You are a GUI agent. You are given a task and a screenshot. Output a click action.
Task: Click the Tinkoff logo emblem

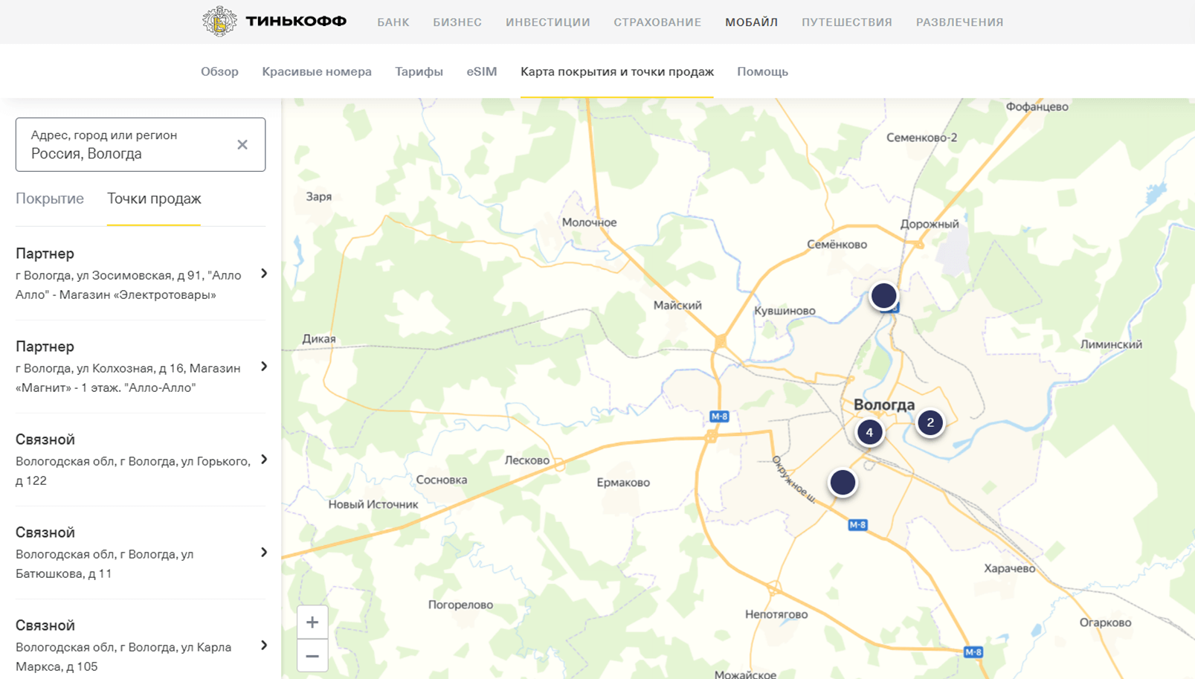point(219,22)
